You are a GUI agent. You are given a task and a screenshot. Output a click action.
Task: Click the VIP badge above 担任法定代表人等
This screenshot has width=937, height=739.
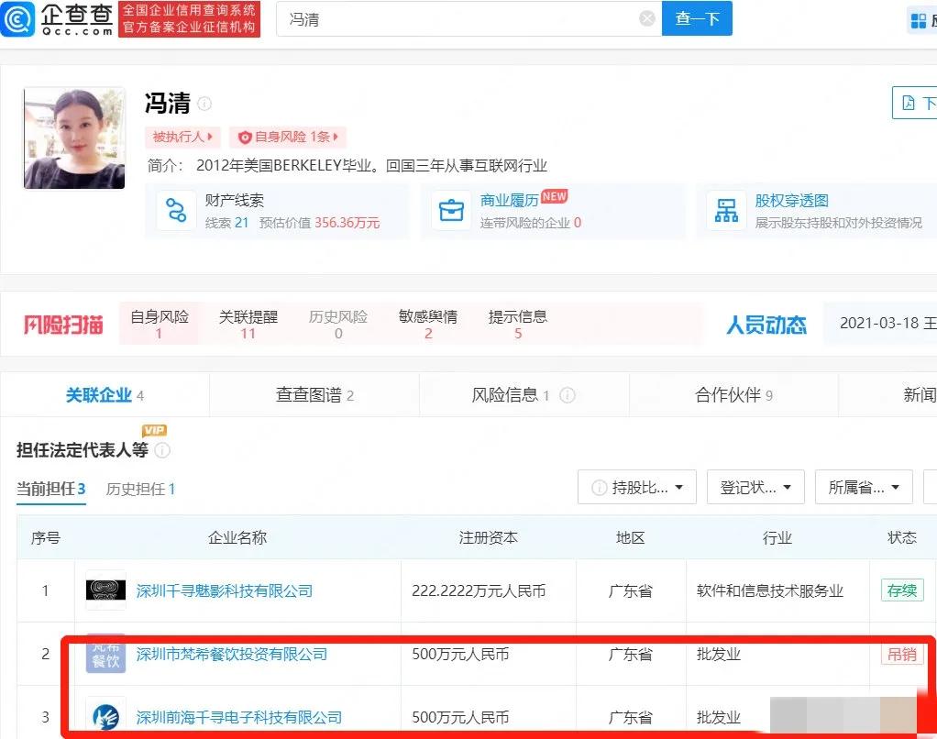point(154,430)
